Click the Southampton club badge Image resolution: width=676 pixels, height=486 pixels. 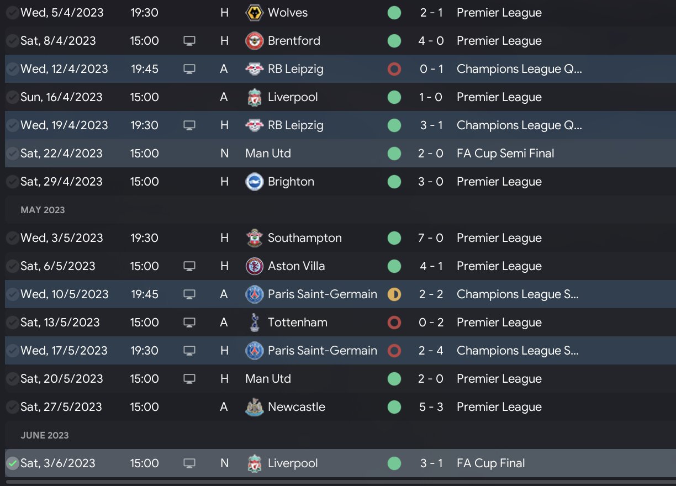click(x=254, y=238)
